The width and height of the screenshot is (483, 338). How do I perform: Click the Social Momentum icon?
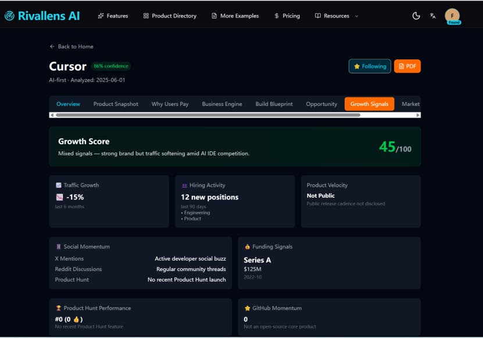tap(59, 247)
